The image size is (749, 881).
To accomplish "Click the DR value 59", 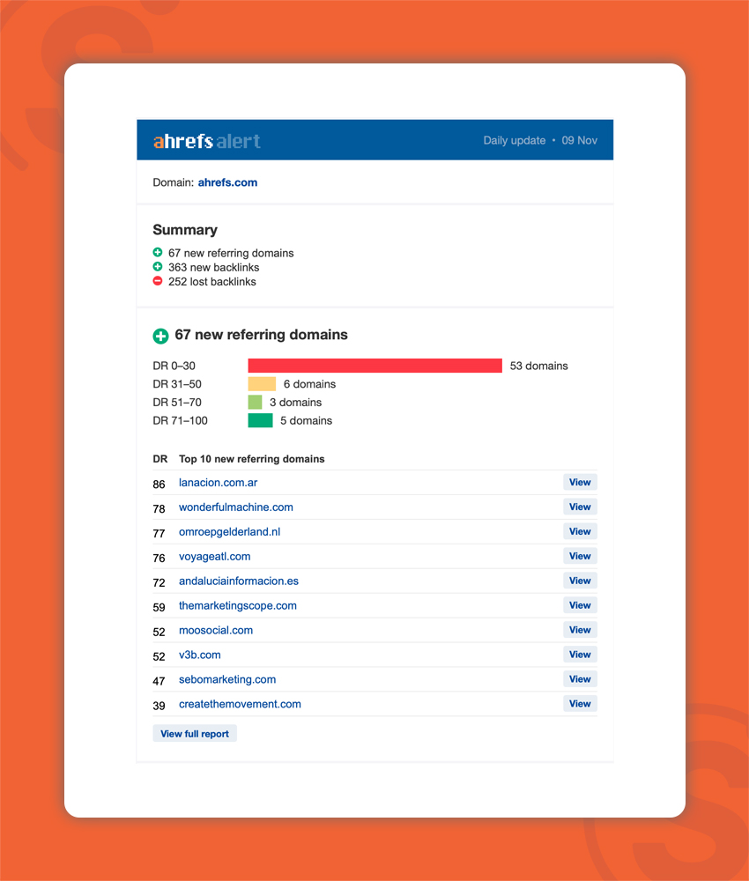I will click(159, 607).
